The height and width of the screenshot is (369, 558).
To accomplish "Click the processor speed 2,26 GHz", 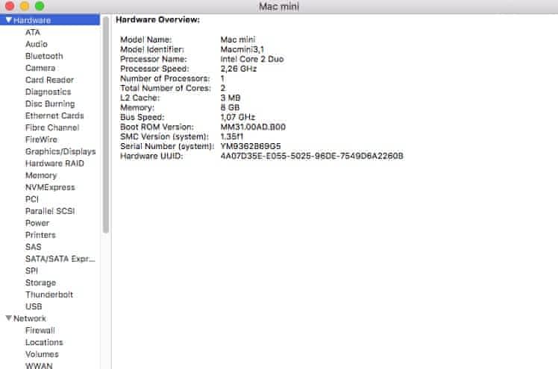I will (x=239, y=69).
